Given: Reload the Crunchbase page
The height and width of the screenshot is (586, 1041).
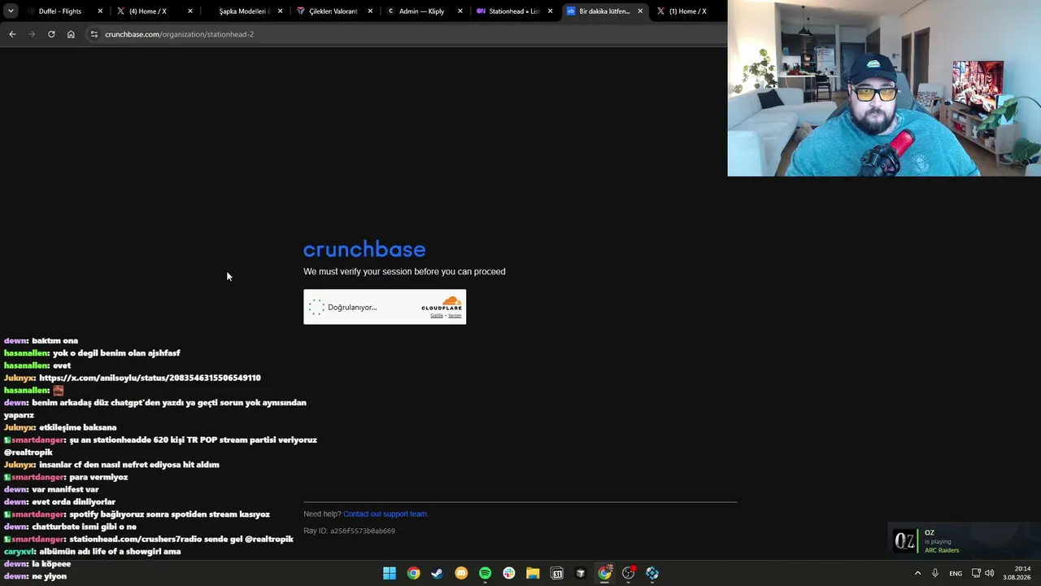Looking at the screenshot, I should (51, 34).
